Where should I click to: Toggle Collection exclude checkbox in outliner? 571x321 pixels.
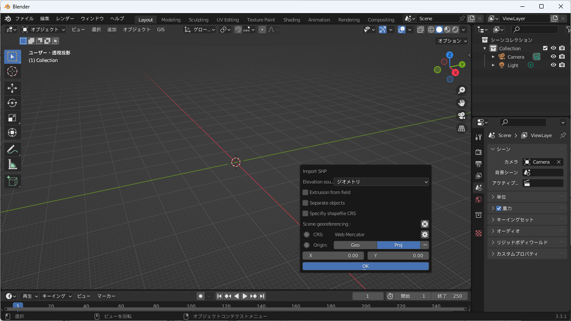point(545,49)
